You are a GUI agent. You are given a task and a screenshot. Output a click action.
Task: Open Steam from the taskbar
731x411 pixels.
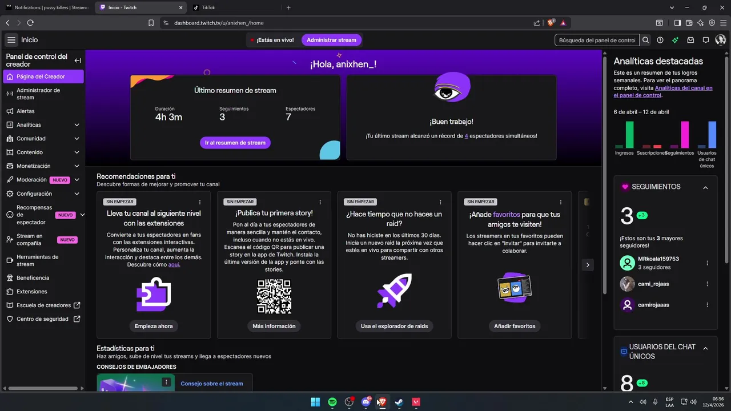(x=399, y=402)
